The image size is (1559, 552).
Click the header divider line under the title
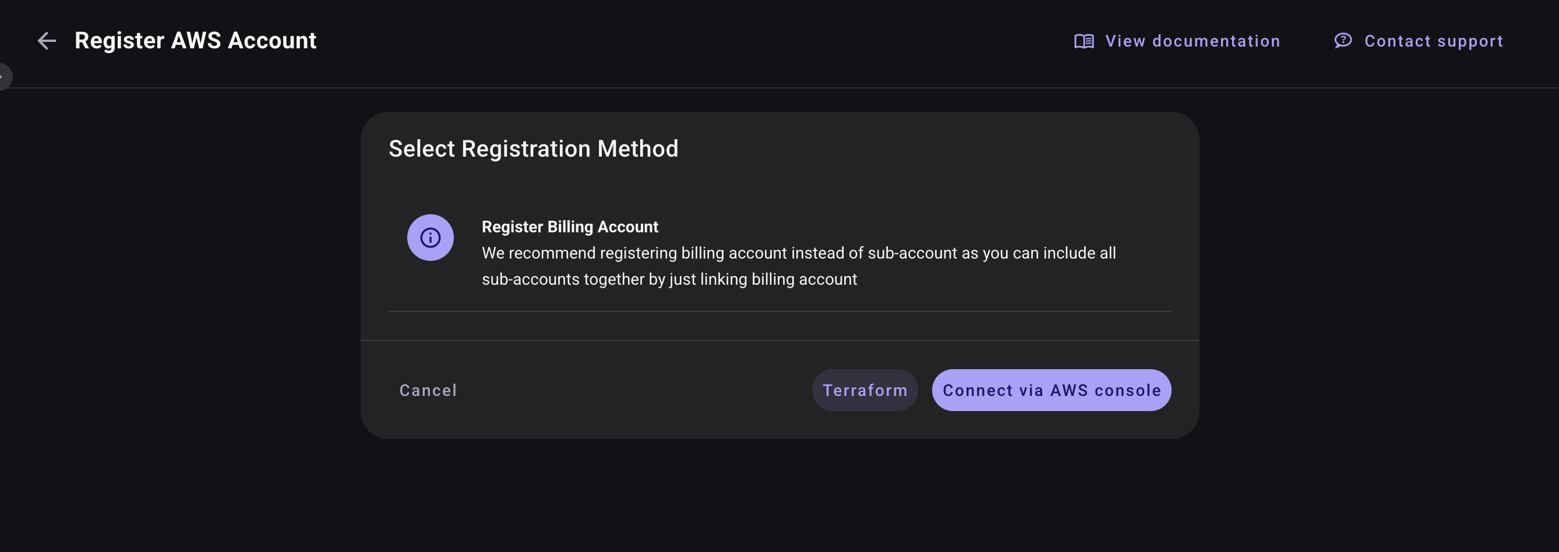[779, 89]
